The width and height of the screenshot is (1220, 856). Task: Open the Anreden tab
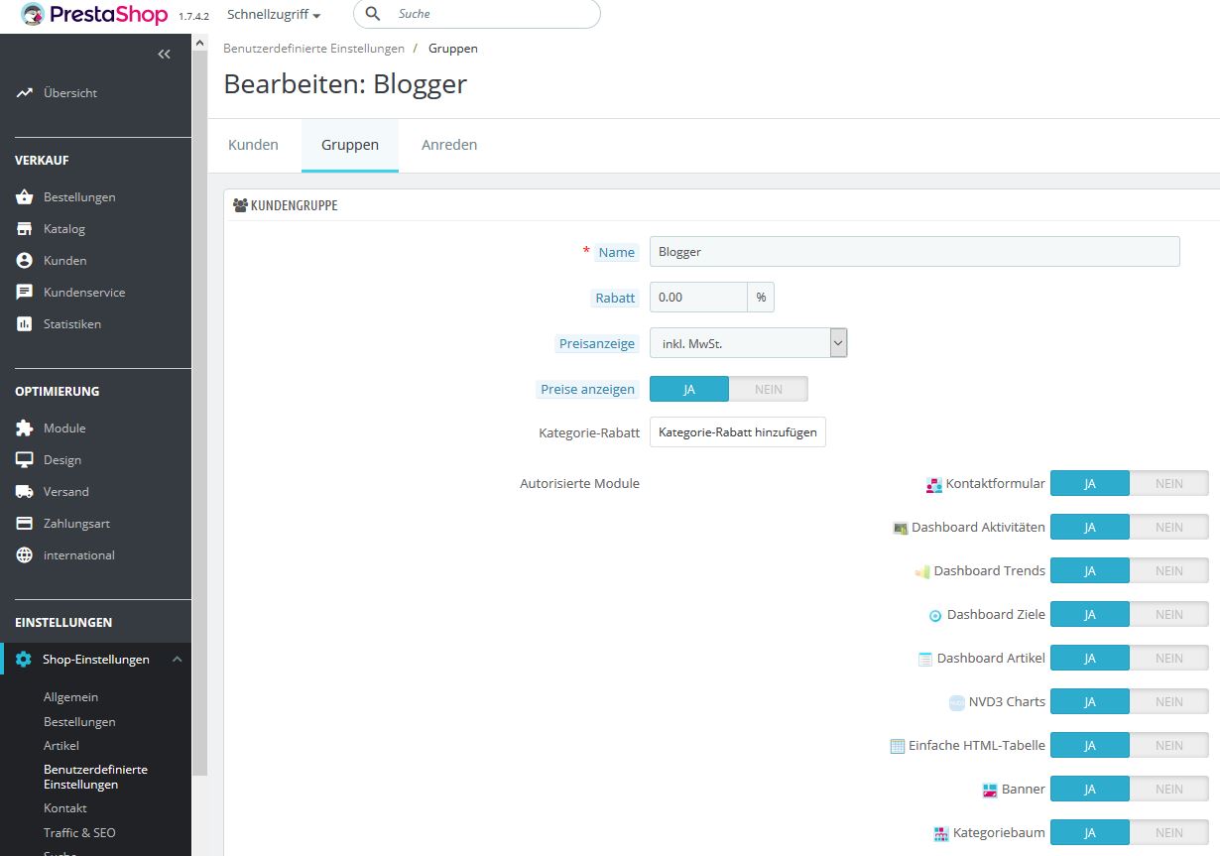(x=449, y=145)
